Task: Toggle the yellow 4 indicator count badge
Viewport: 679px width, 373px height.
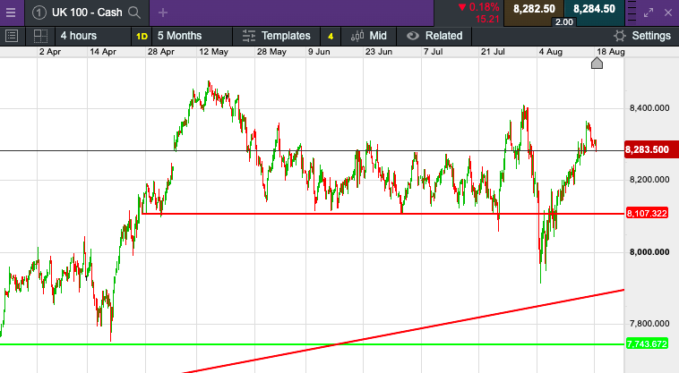Action: tap(331, 36)
